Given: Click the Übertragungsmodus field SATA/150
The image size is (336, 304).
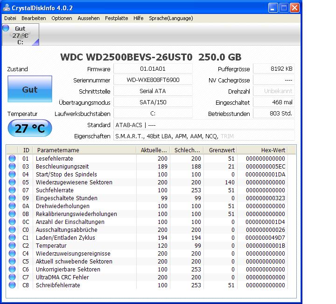Looking at the screenshot, I should (x=153, y=102).
